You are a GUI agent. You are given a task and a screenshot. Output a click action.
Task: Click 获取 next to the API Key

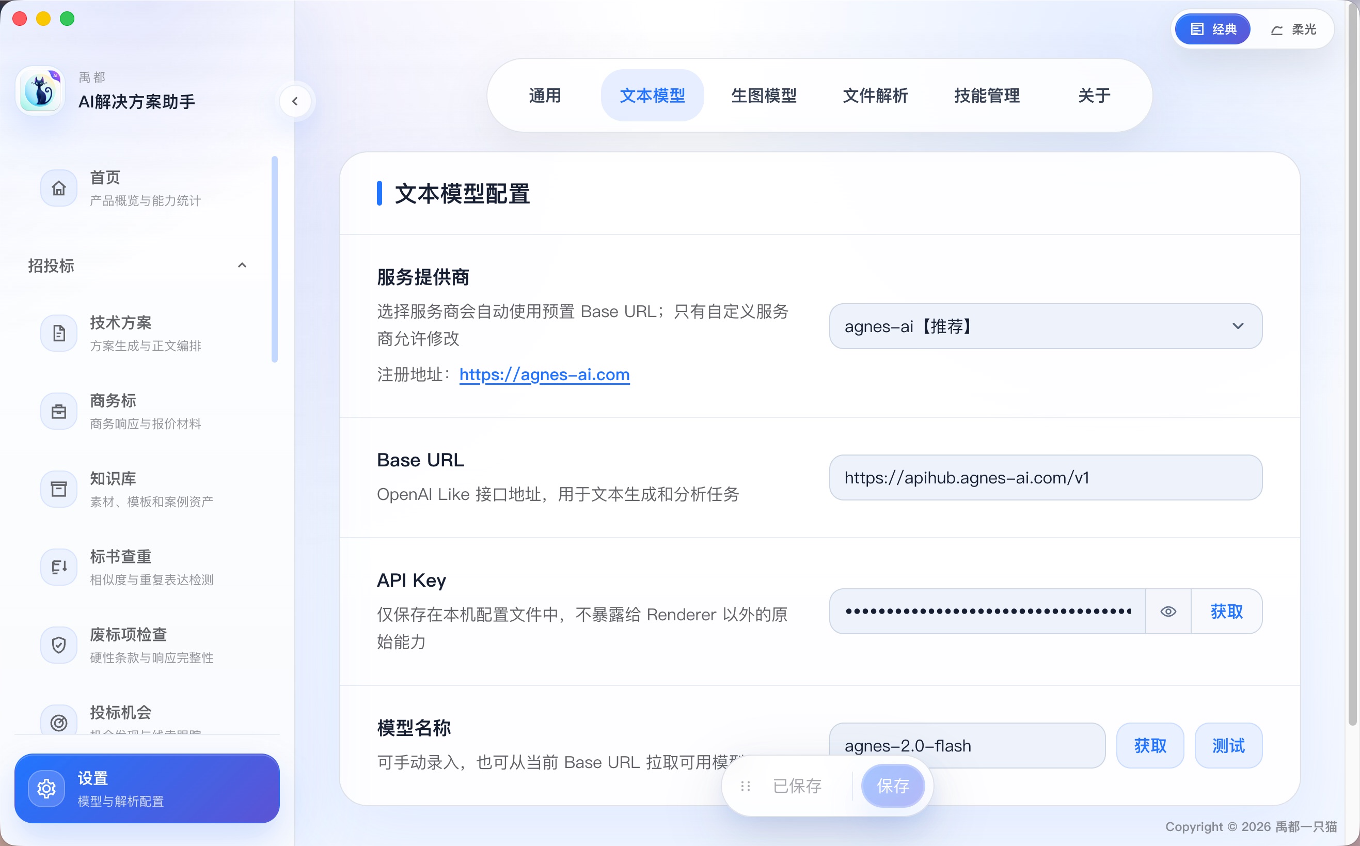pyautogui.click(x=1226, y=612)
